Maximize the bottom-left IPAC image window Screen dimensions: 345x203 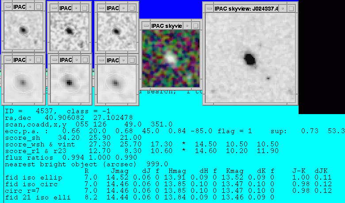coord(38,60)
